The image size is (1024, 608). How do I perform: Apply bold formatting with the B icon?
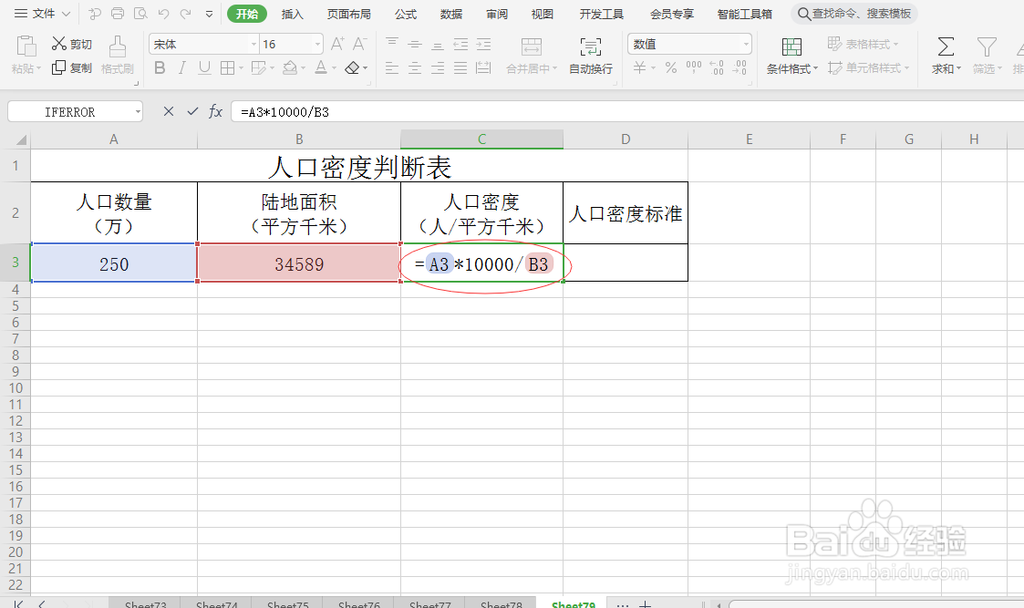coord(160,67)
